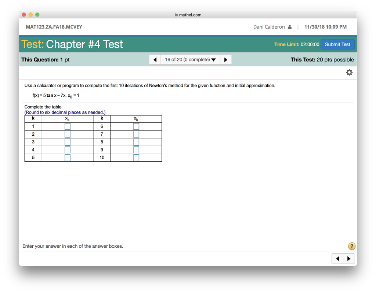The height and width of the screenshot is (293, 376).
Task: Click the answer box for k equals 1
Action: pyautogui.click(x=67, y=126)
